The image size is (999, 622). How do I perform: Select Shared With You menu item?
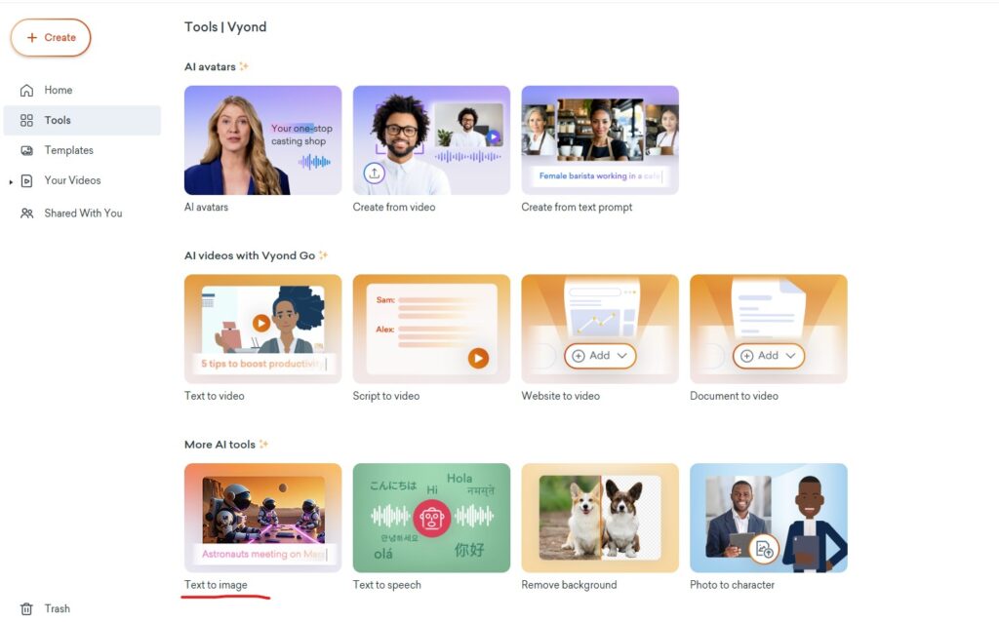pos(82,214)
